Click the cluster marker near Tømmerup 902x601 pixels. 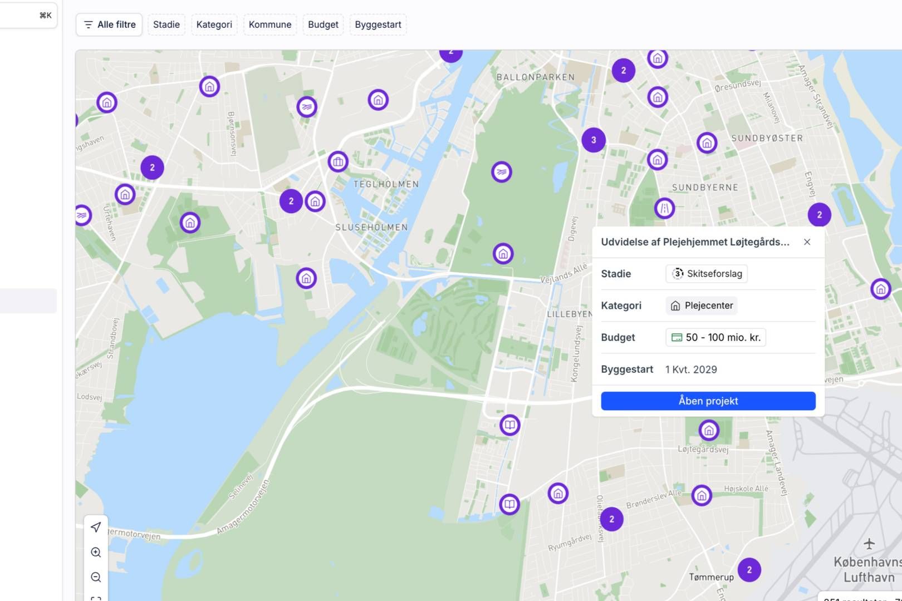[749, 570]
